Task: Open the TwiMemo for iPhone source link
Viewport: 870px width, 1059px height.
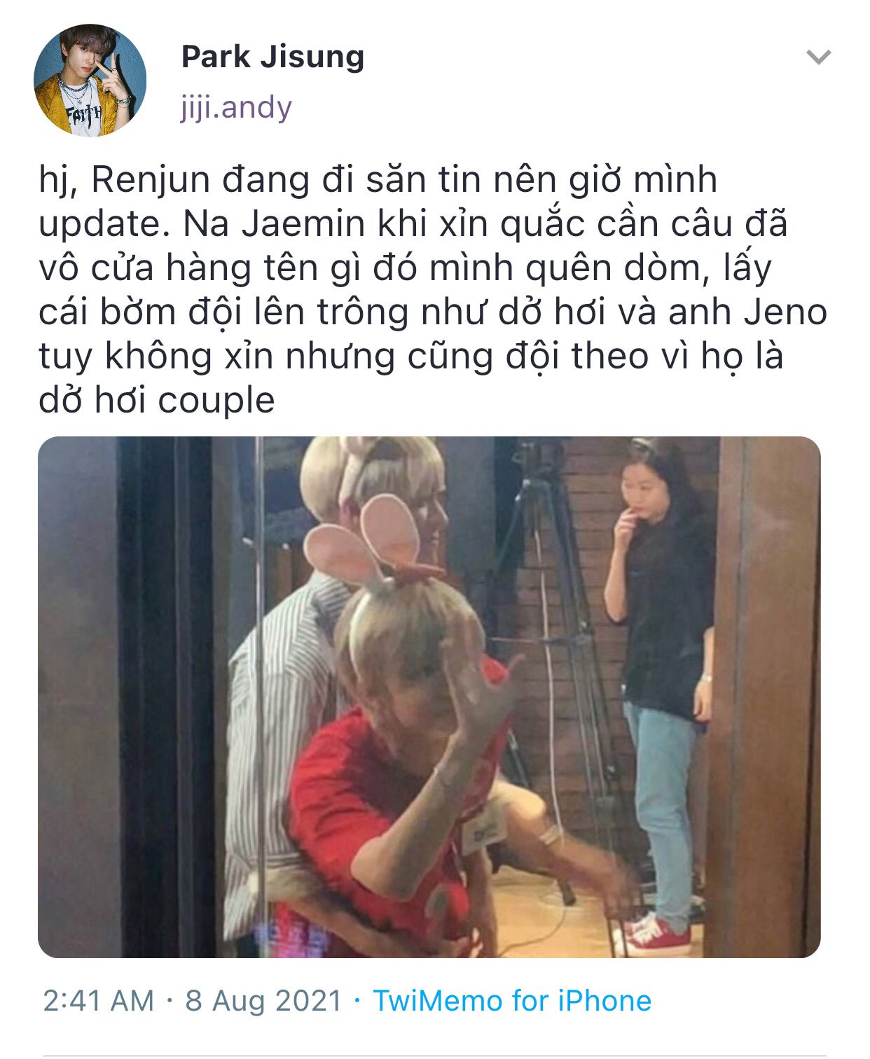Action: click(512, 1000)
